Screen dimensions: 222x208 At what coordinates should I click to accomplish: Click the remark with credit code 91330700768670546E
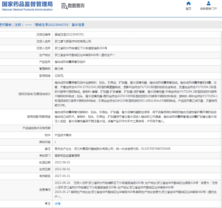[112, 149]
